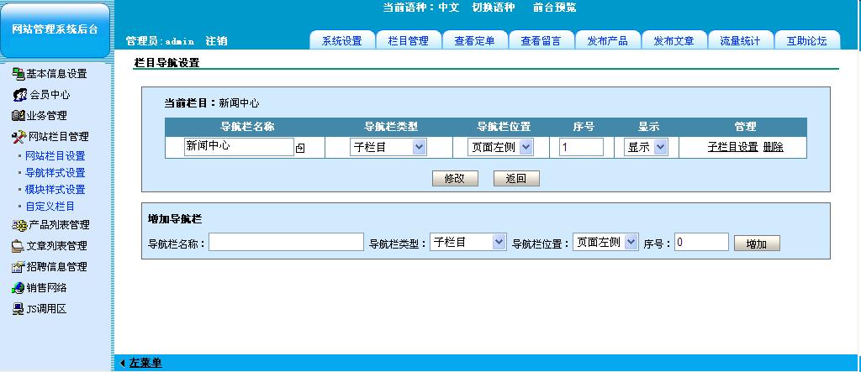Image resolution: width=861 pixels, height=372 pixels.
Task: Open the 发布产品 tab
Action: [608, 40]
